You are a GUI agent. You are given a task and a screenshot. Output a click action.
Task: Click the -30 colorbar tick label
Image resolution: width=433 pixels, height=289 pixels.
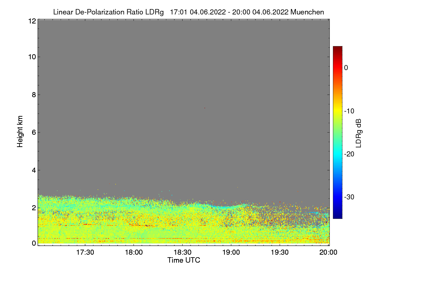pyautogui.click(x=350, y=197)
